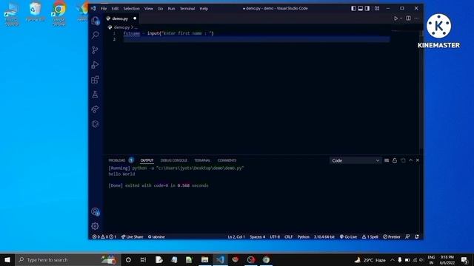Viewport: 474px width, 266px height.
Task: Open the Explorer view in activity bar
Action: pyautogui.click(x=96, y=21)
